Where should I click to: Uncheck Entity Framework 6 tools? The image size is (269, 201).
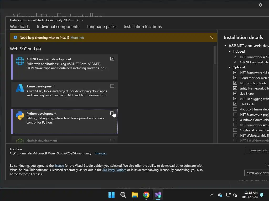(235, 88)
